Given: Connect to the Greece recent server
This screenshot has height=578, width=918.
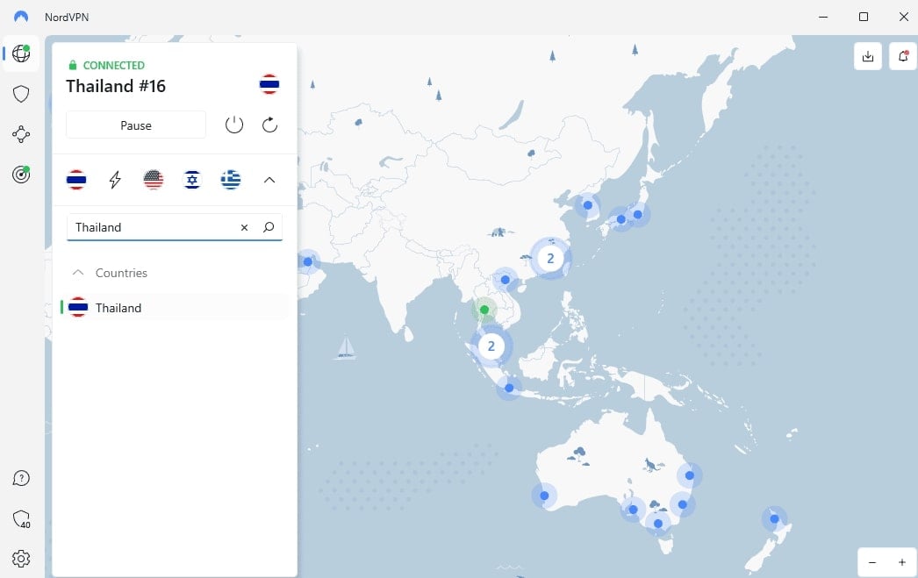Looking at the screenshot, I should (x=231, y=180).
